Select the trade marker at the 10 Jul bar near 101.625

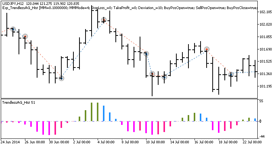click(146, 54)
